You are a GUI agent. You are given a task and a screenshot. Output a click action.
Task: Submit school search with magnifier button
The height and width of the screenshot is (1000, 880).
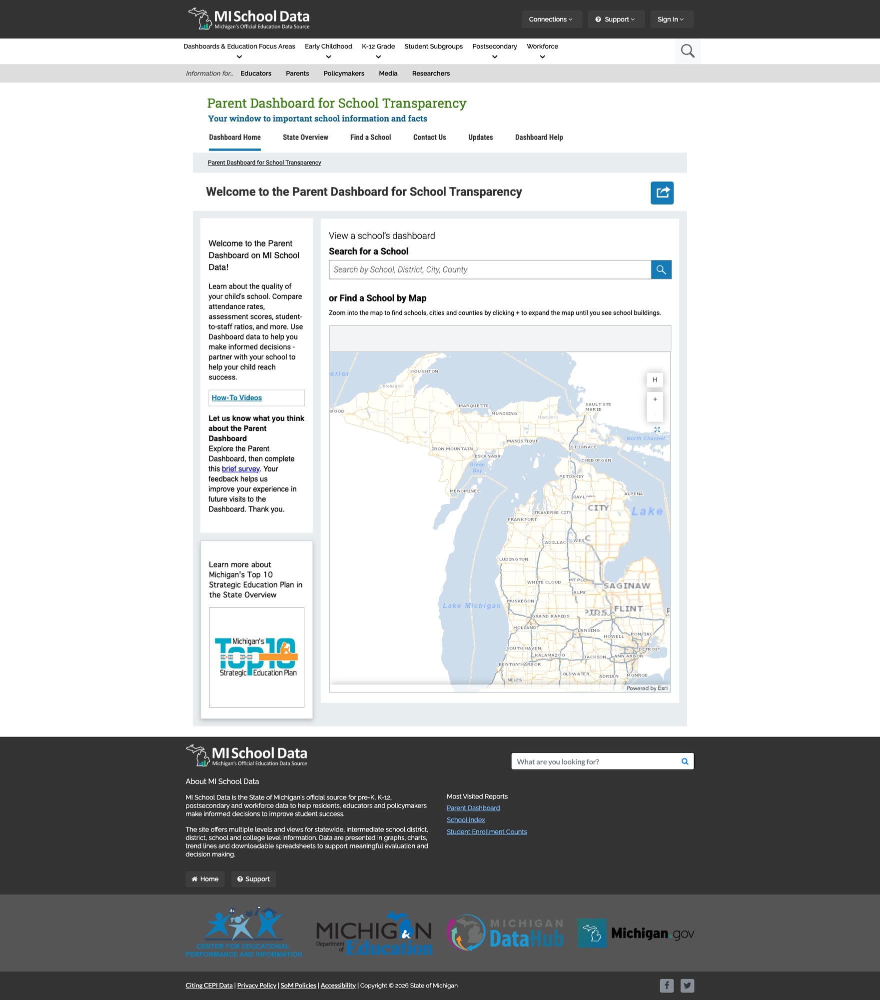[x=661, y=269]
